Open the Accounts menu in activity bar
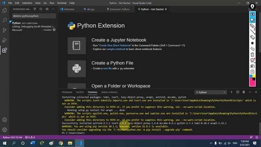 4,120
